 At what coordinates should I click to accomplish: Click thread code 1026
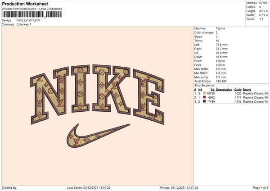tap(238, 93)
